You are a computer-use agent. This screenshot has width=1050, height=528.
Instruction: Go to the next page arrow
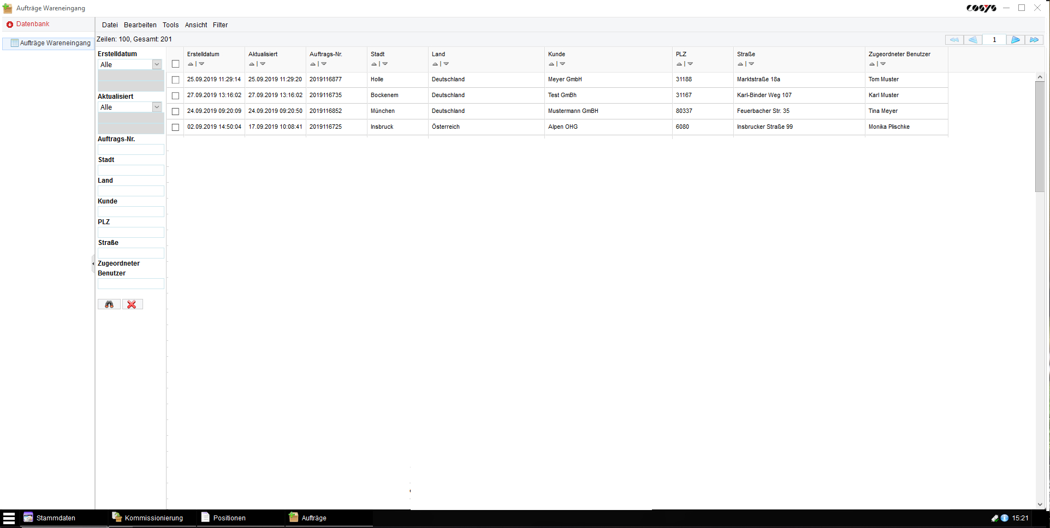point(1015,39)
